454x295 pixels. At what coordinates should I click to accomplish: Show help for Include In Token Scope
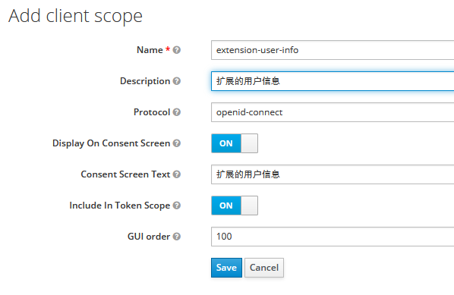click(x=177, y=206)
